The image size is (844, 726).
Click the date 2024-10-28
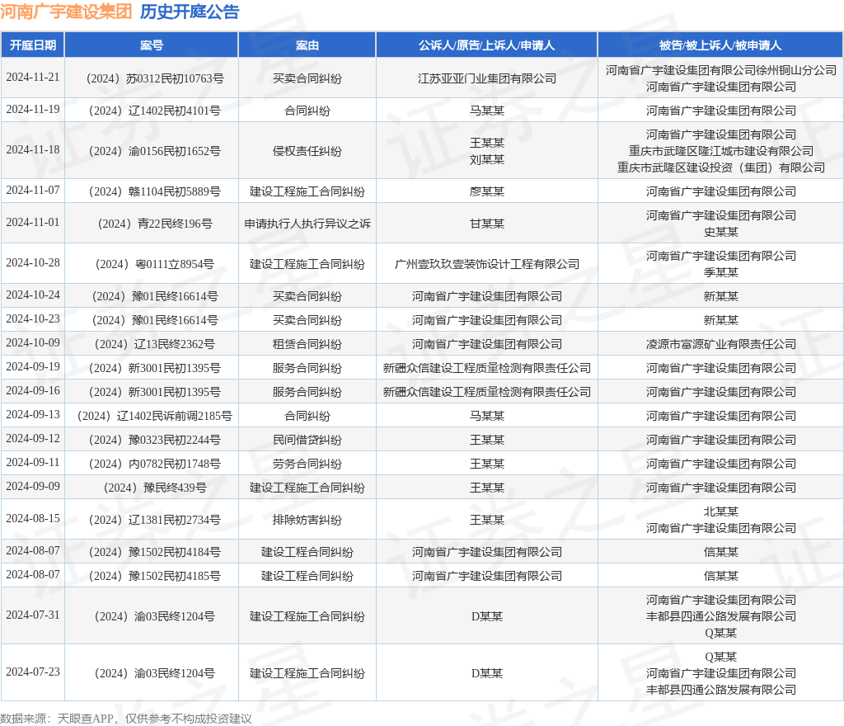click(33, 263)
